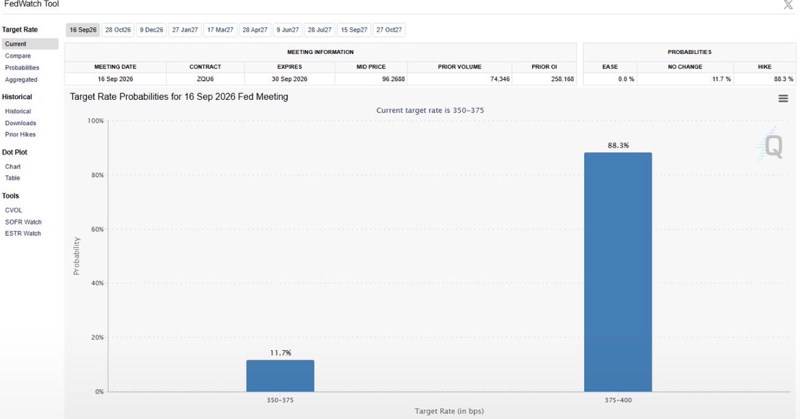
Task: Click the chart title for 16 Sep 2026
Action: click(x=179, y=97)
